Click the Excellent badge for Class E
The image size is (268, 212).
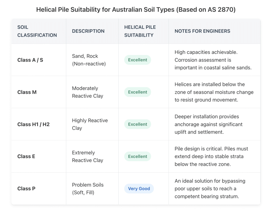pos(137,156)
